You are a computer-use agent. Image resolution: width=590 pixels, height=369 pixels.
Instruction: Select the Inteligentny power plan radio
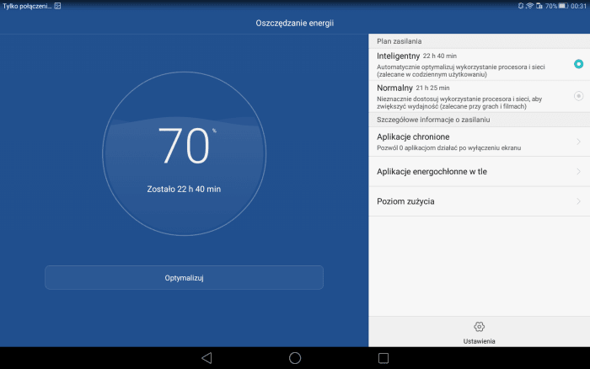578,64
